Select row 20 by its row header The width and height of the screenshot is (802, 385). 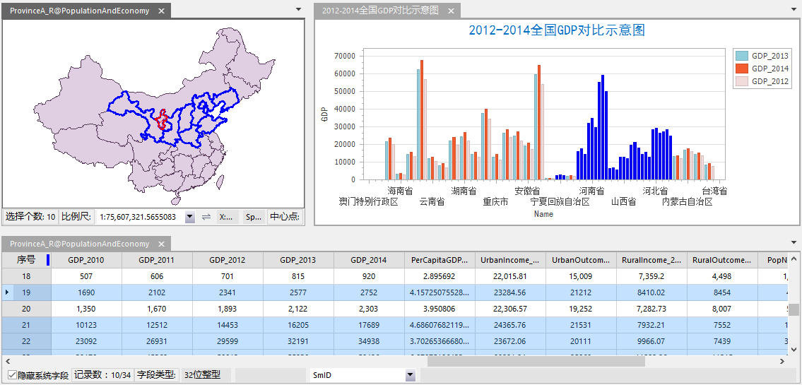pos(26,309)
